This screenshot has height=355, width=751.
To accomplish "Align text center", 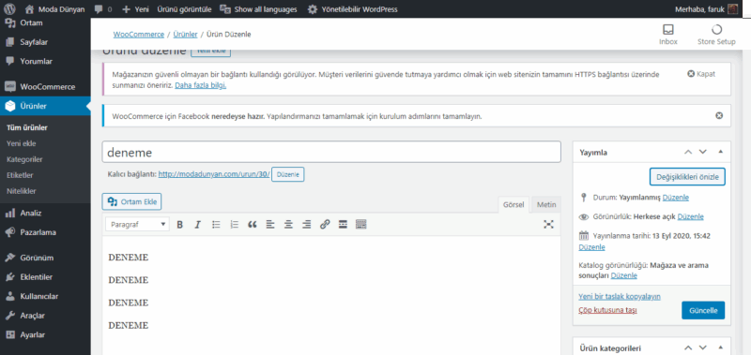I will 288,224.
